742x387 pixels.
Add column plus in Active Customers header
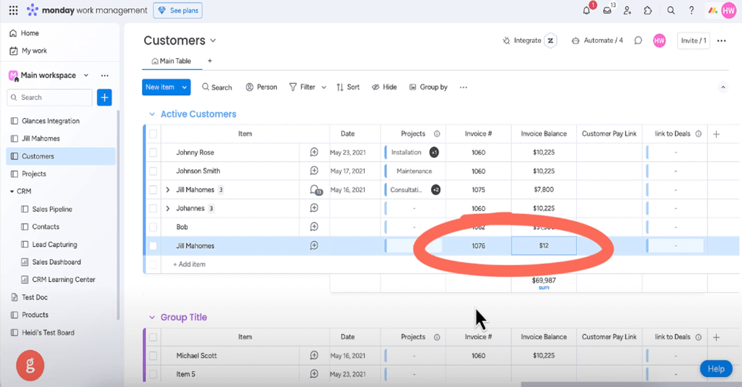[716, 134]
